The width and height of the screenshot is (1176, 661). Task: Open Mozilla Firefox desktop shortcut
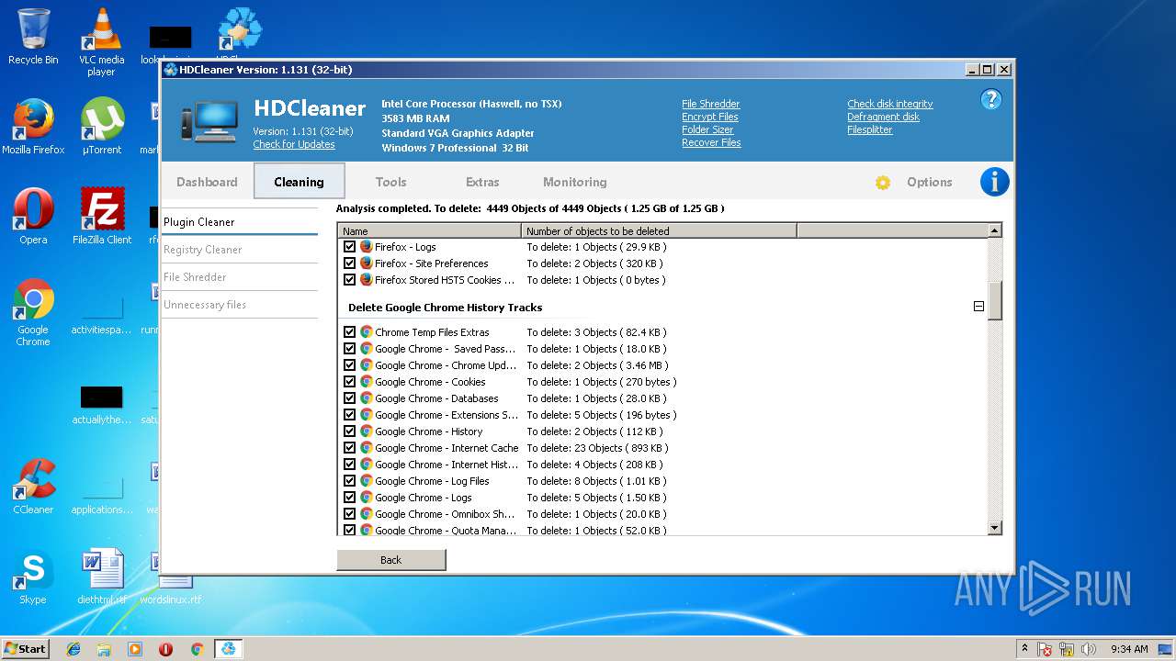(33, 127)
